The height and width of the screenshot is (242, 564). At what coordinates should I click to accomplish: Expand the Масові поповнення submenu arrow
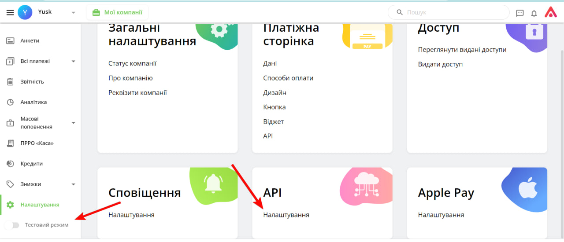pos(74,123)
